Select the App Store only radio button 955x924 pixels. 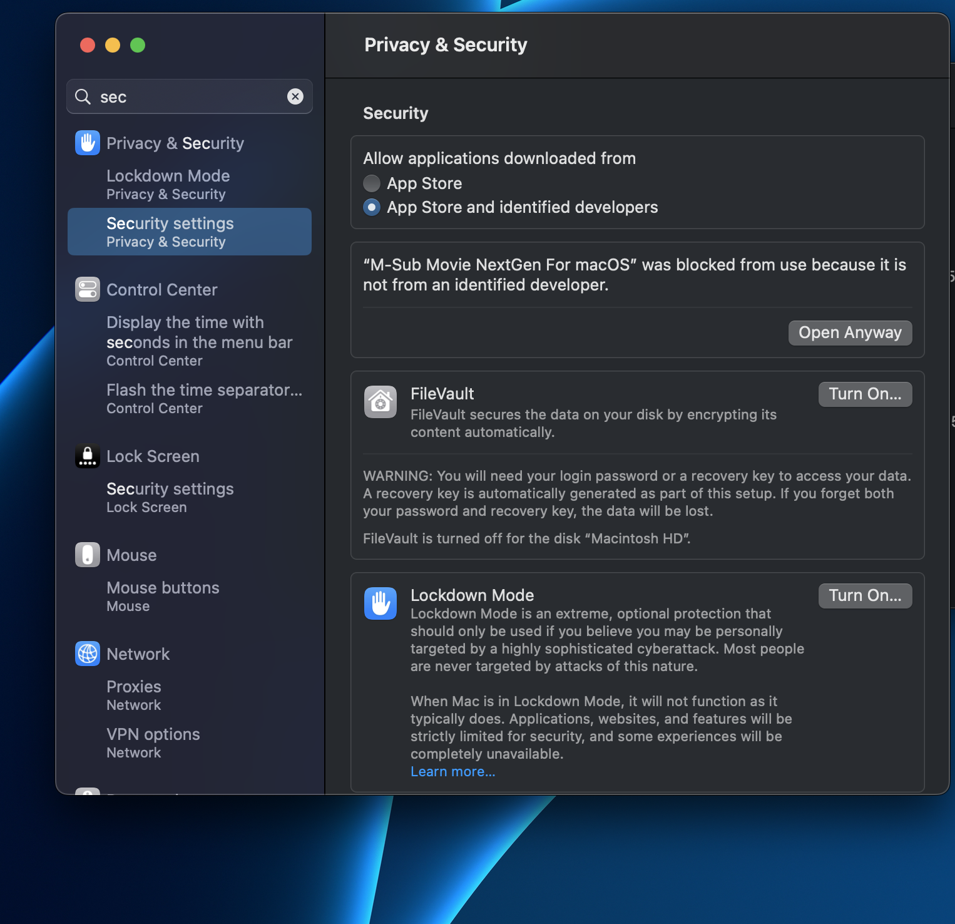(372, 183)
